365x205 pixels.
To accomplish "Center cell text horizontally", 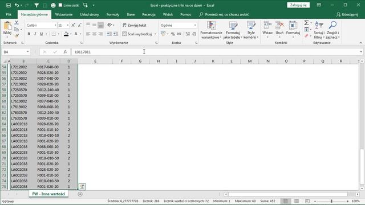I will click(x=94, y=34).
